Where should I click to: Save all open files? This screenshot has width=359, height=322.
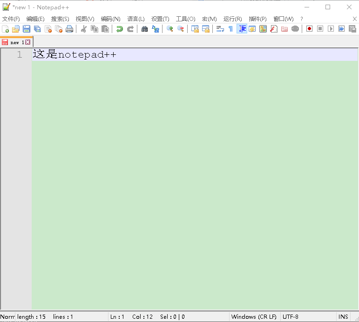point(37,29)
